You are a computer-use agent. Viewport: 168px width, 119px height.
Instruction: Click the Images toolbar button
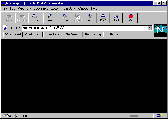(77, 18)
